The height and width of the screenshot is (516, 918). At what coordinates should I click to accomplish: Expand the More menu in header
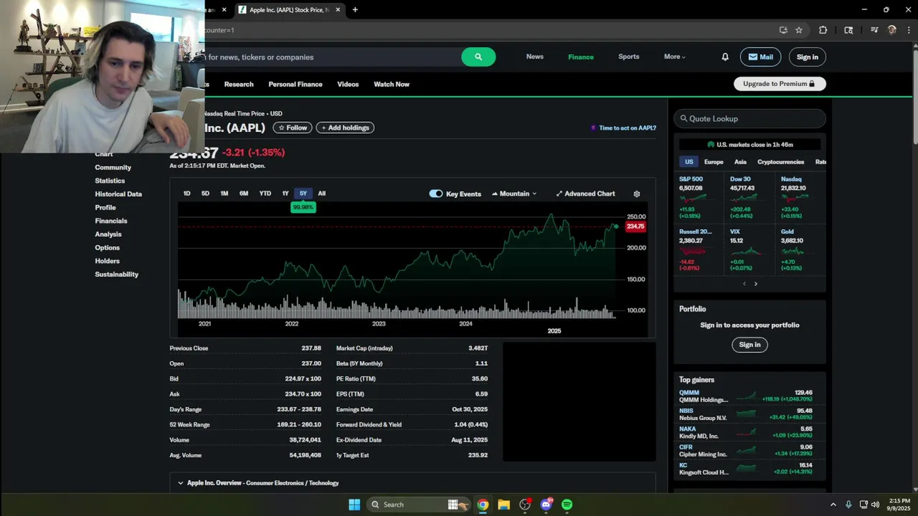[674, 57]
